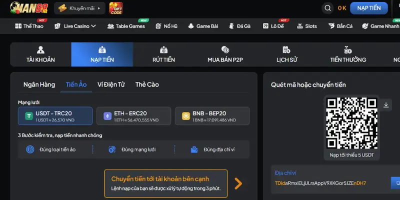Open the Thể Thao sports menu
The width and height of the screenshot is (400, 200).
(29, 26)
